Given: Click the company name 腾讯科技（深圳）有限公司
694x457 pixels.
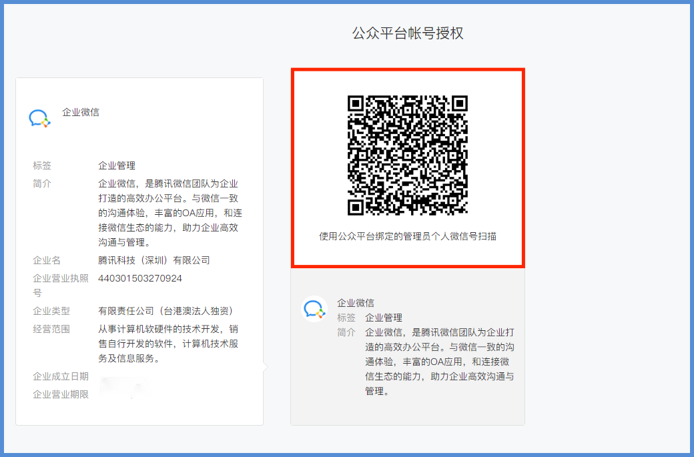Looking at the screenshot, I should [154, 260].
